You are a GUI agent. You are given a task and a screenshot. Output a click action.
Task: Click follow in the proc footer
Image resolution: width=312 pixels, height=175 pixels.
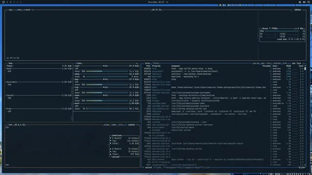tap(206, 167)
